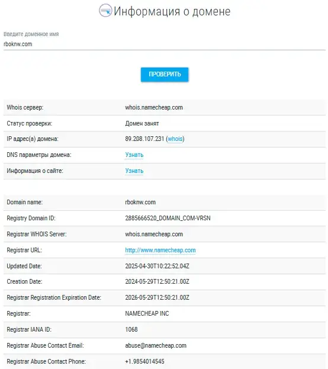
Task: Click the Domain name value rboknw.com
Action: [140, 202]
